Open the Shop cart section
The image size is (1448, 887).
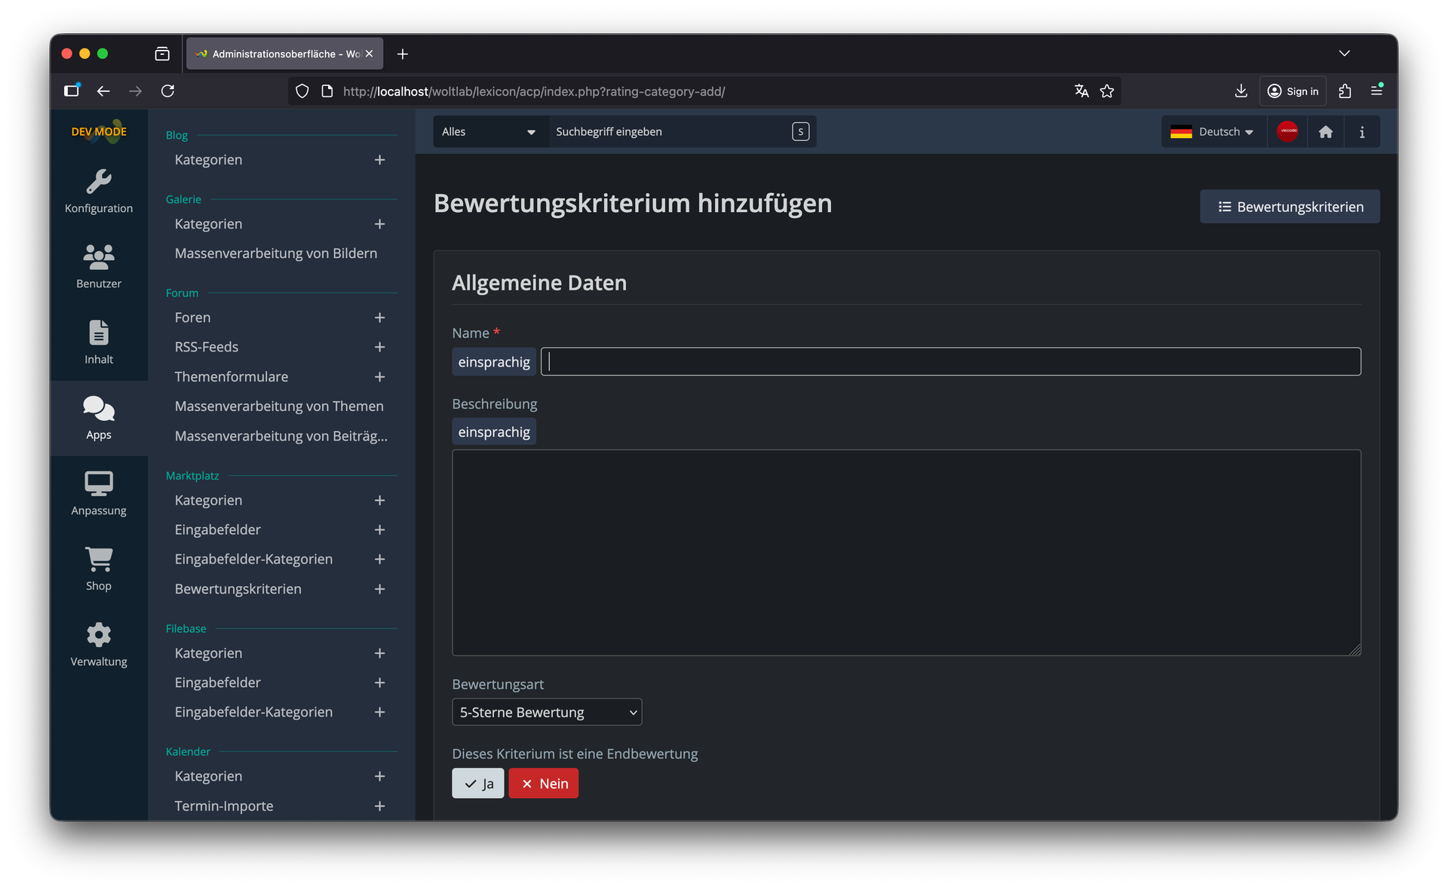[x=99, y=569]
